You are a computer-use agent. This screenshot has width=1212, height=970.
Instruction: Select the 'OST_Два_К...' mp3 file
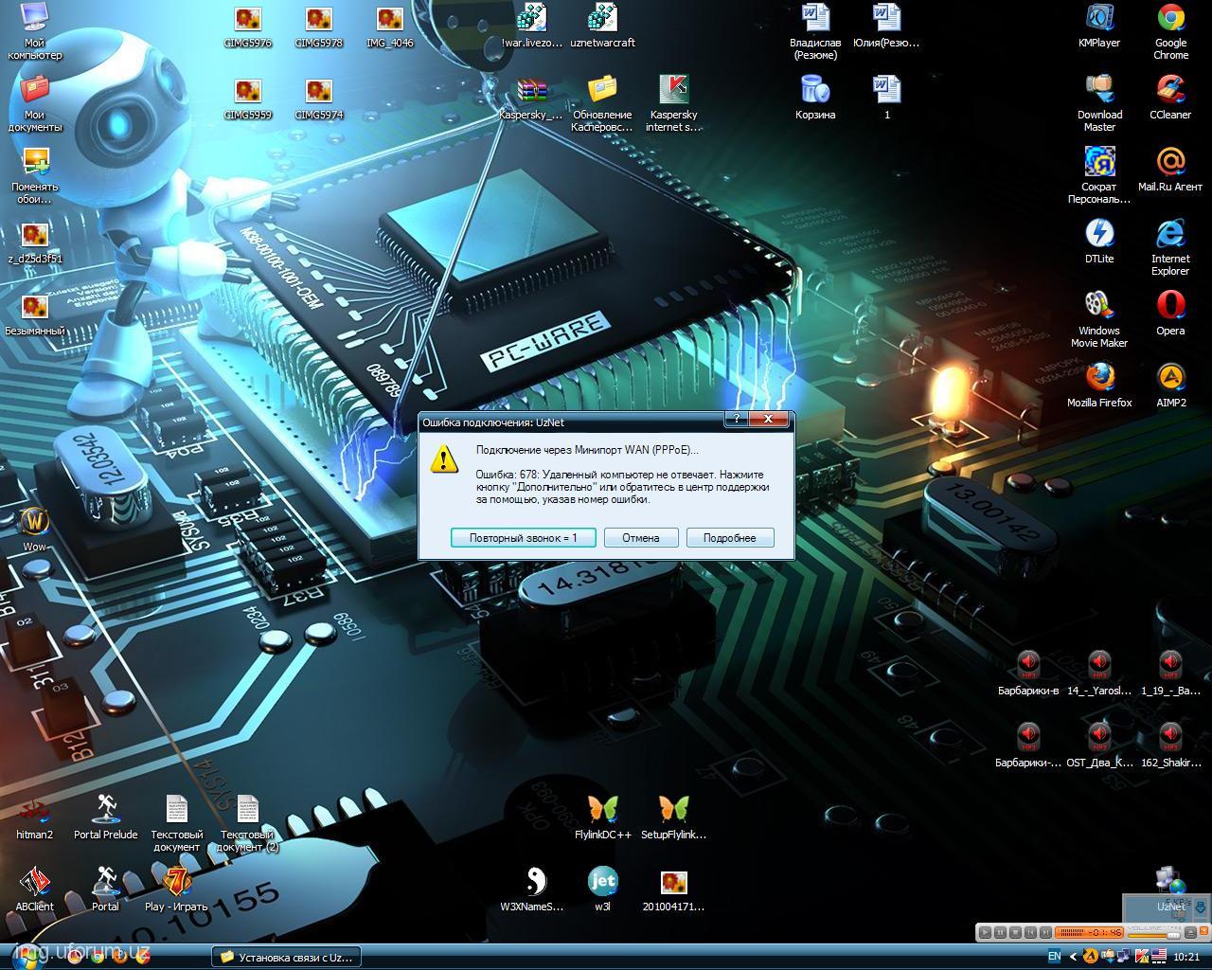(1099, 746)
